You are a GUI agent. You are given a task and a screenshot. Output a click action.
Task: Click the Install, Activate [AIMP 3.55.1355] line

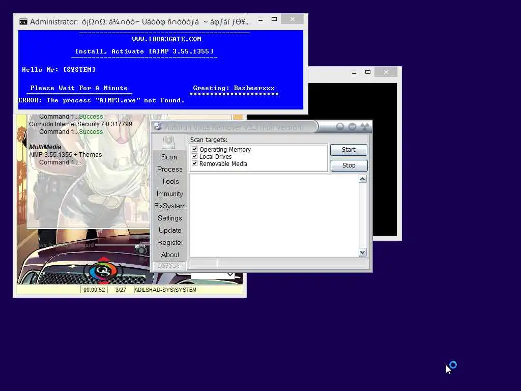pos(144,51)
